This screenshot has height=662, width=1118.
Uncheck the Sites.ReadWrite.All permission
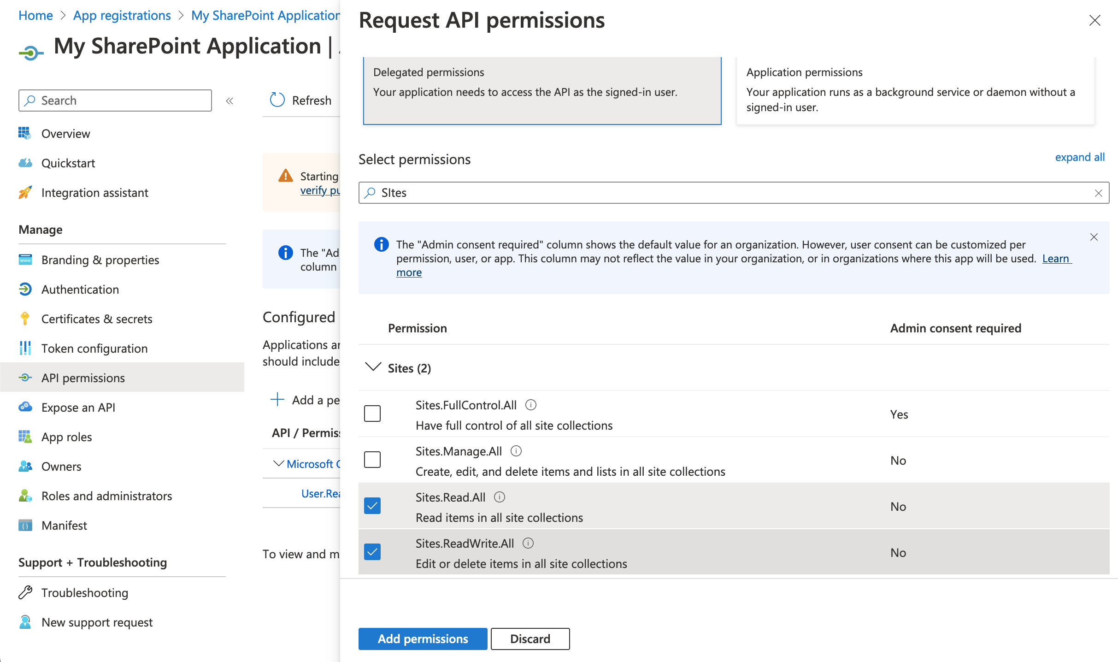372,551
